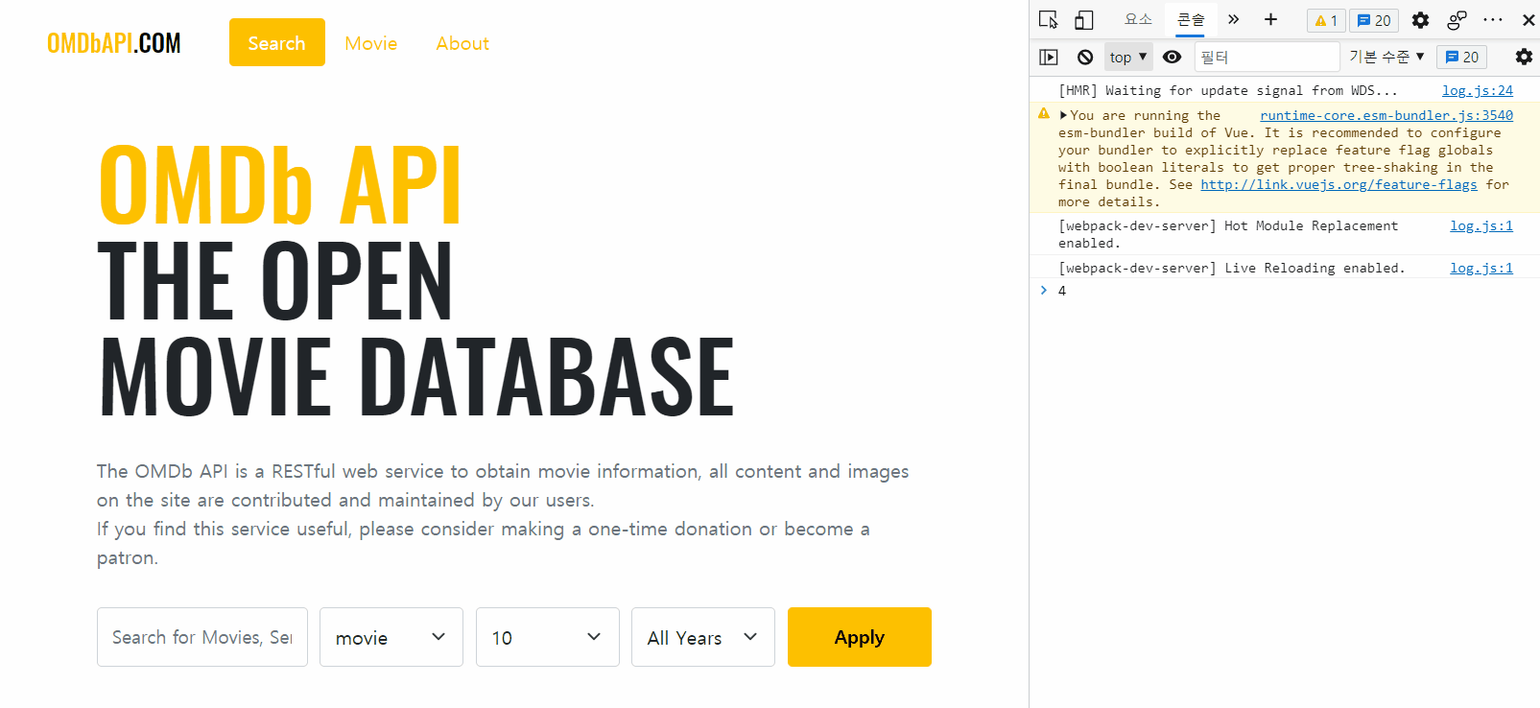Viewport: 1540px width, 708px height.
Task: Open DevTools more options menu
Action: 1493,20
